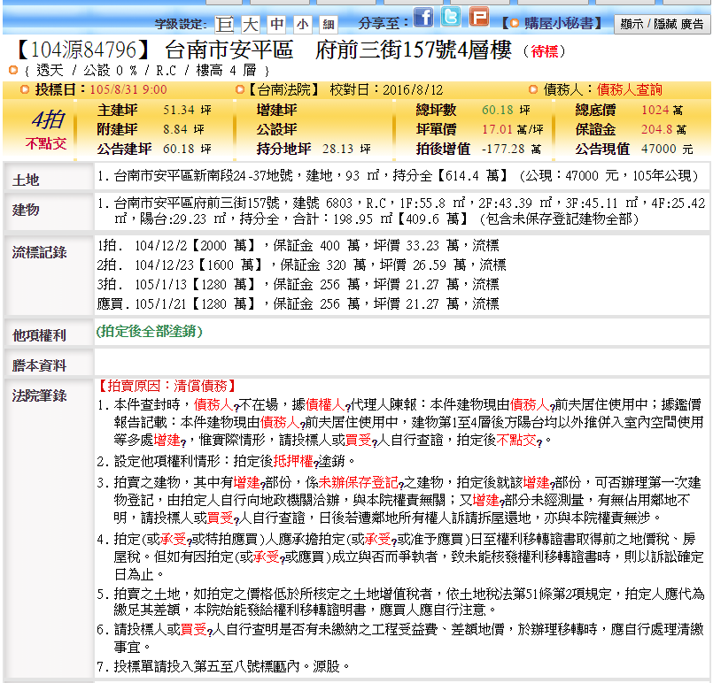Click the 持分地坪 value 28.13
713x683 pixels.
[x=338, y=149]
